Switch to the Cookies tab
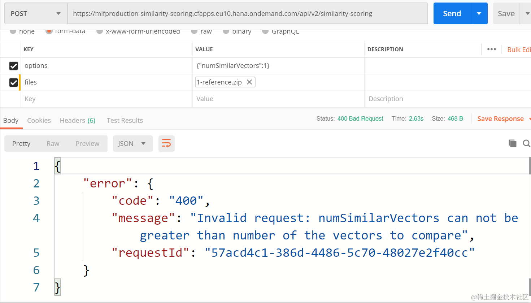 (x=39, y=120)
